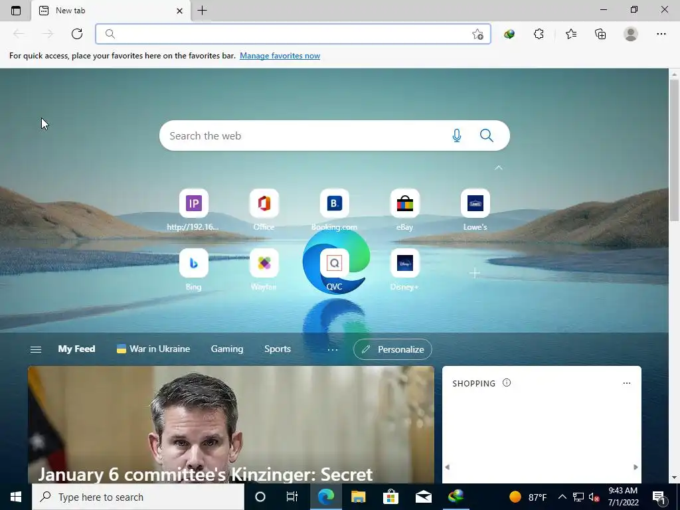Open Cortana from taskbar
The width and height of the screenshot is (680, 510).
click(260, 497)
